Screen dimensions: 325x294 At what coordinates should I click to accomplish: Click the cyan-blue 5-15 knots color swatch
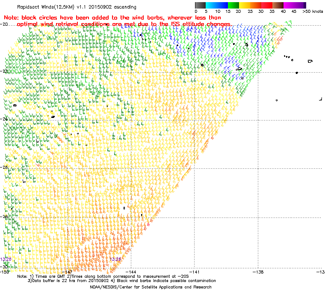(217, 5)
